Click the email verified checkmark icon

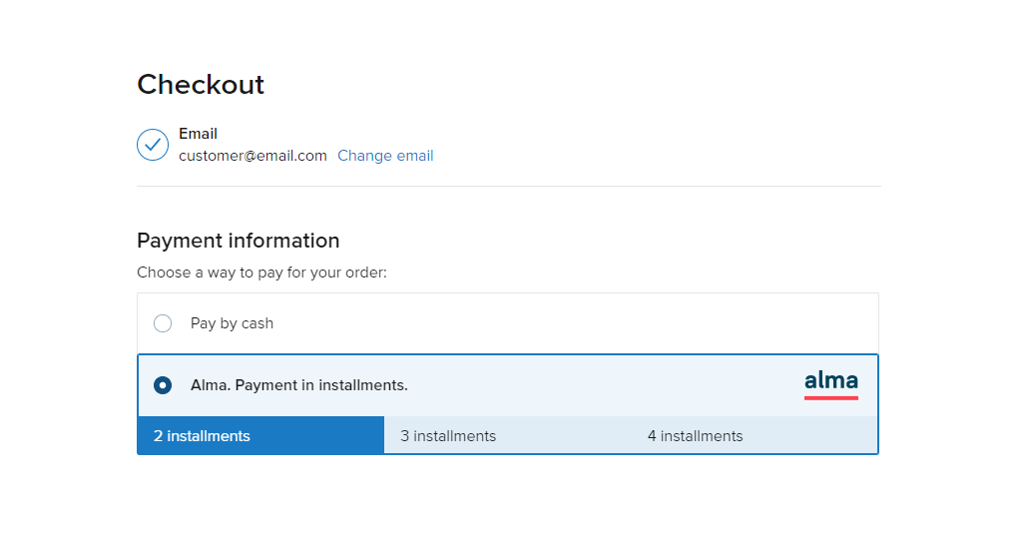pyautogui.click(x=153, y=145)
